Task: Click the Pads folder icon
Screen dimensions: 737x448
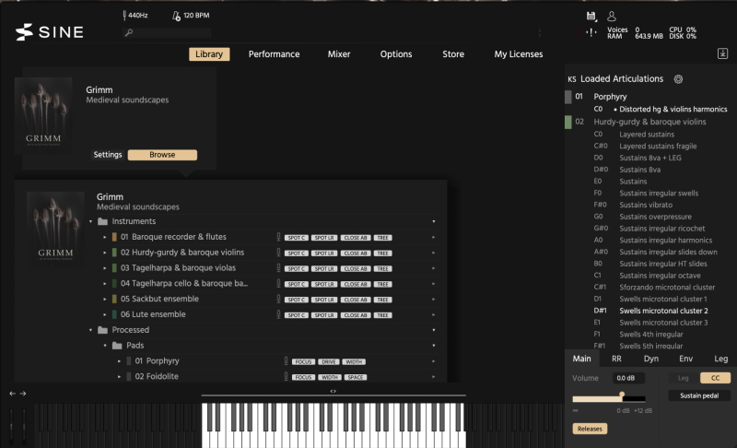Action: click(x=117, y=346)
